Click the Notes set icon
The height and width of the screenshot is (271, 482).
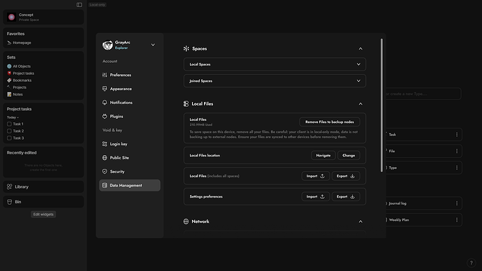[x=9, y=94]
